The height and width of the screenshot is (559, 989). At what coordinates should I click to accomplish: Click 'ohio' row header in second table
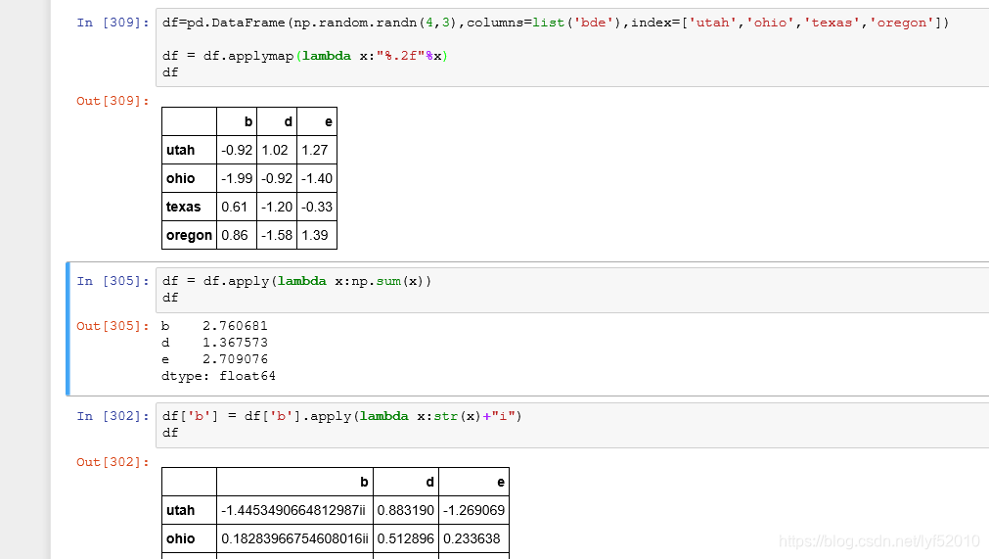[189, 538]
